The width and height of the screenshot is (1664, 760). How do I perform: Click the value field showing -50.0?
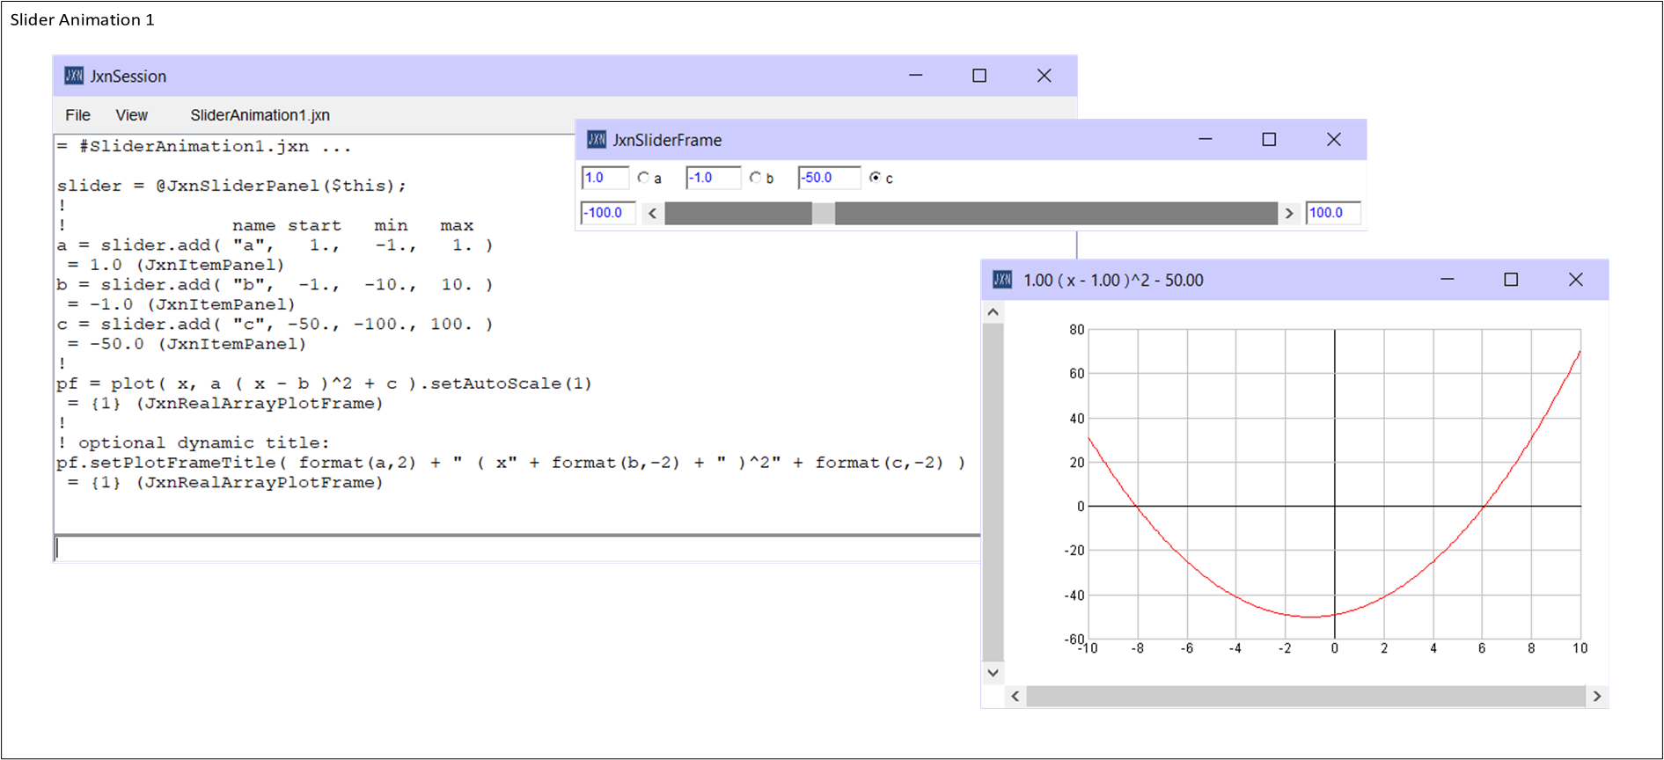[x=829, y=178]
